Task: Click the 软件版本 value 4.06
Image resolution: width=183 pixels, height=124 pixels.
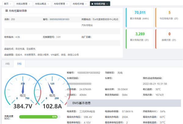Action: (x=18, y=37)
